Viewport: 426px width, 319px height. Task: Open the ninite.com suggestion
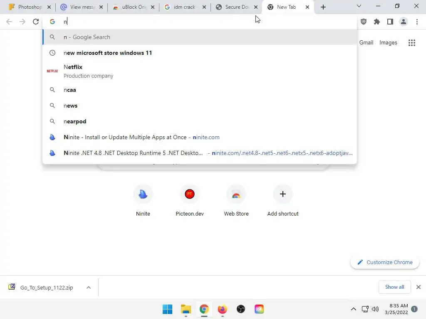pos(200,137)
